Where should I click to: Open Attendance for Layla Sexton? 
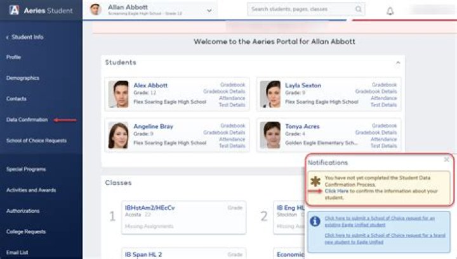coord(384,98)
